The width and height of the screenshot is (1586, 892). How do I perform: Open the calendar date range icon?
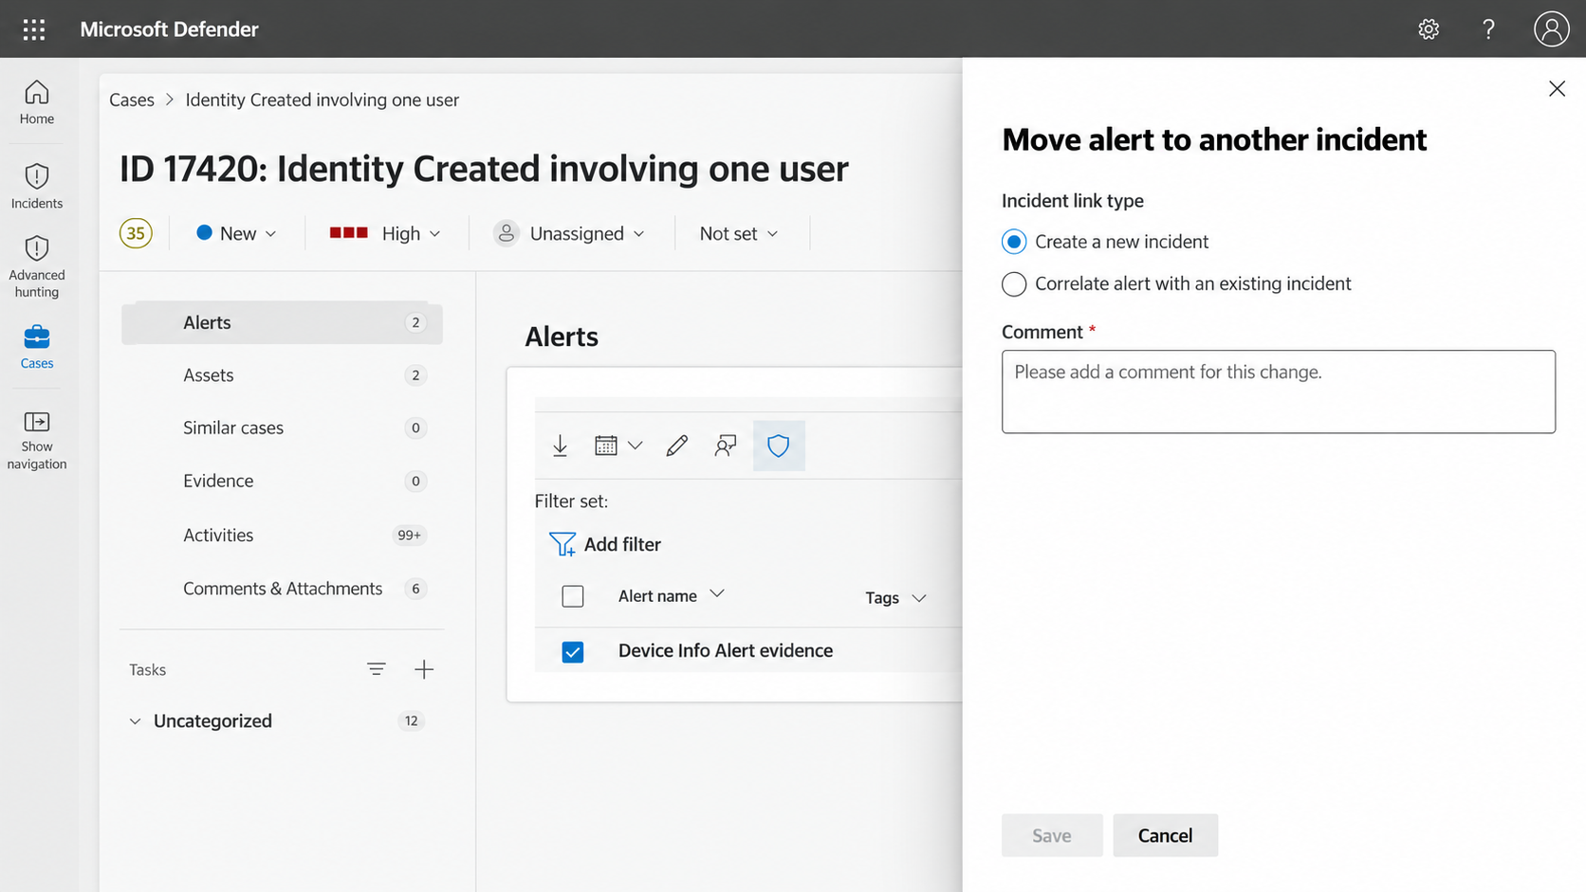click(x=606, y=446)
